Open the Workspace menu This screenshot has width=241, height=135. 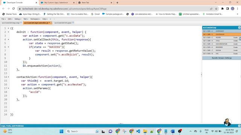[x=35, y=19]
